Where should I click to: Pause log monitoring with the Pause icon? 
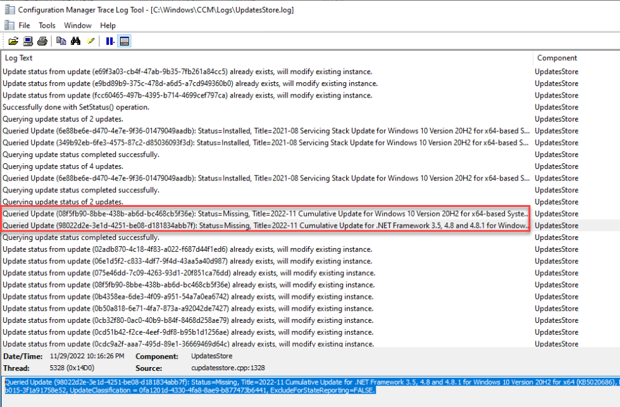(x=110, y=41)
